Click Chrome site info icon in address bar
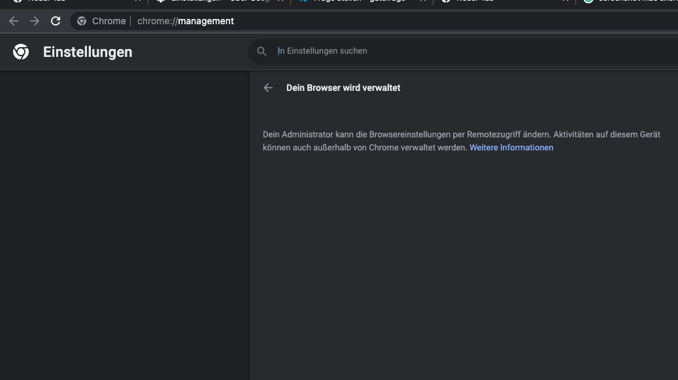The height and width of the screenshot is (380, 678). 82,21
